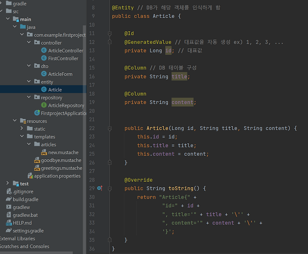Click the ArticleController class icon
This screenshot has width=308, height=254.
point(44,50)
